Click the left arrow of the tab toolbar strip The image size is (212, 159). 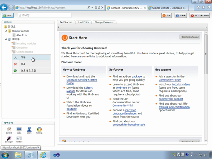[58, 27]
